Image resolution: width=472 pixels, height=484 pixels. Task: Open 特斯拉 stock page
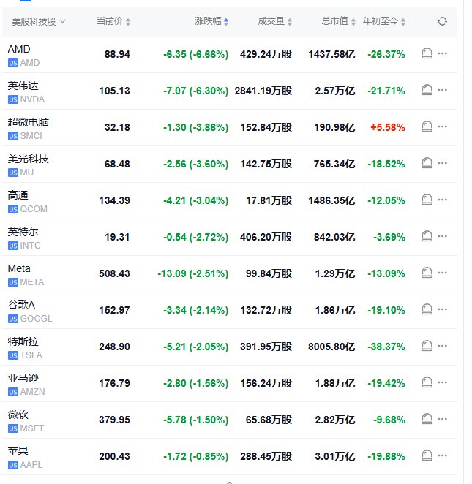23,341
